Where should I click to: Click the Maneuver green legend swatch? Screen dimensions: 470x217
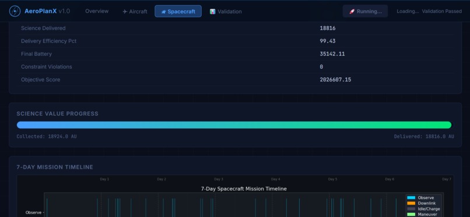tap(411, 214)
